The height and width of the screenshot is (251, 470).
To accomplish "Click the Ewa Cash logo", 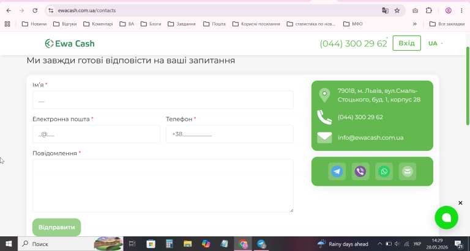I will 70,43.
